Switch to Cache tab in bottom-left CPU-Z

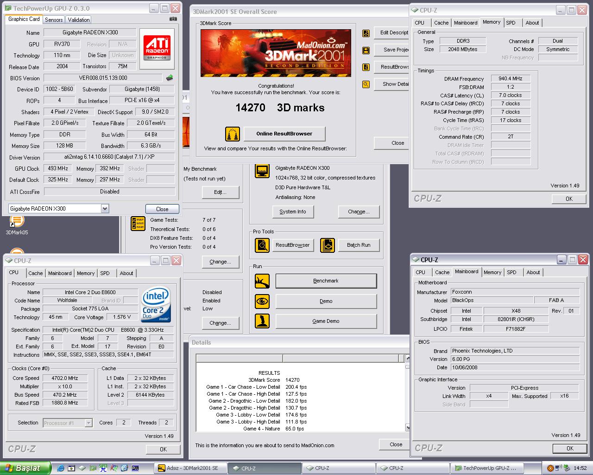(x=36, y=273)
